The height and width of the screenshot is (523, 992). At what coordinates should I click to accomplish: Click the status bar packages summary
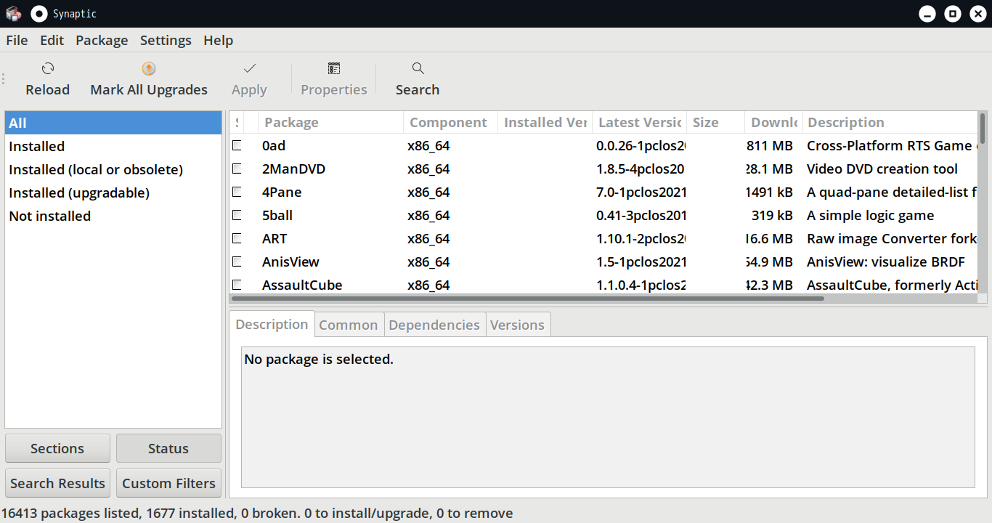tap(257, 513)
